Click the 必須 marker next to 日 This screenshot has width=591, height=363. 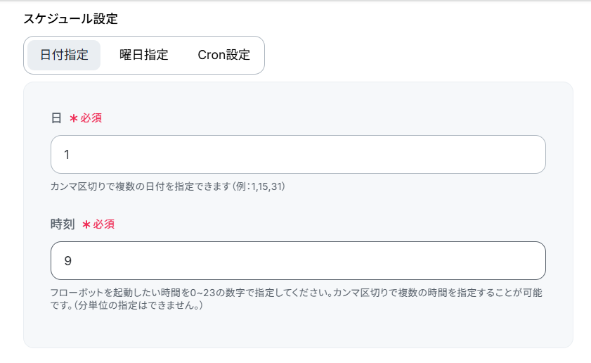coord(91,118)
